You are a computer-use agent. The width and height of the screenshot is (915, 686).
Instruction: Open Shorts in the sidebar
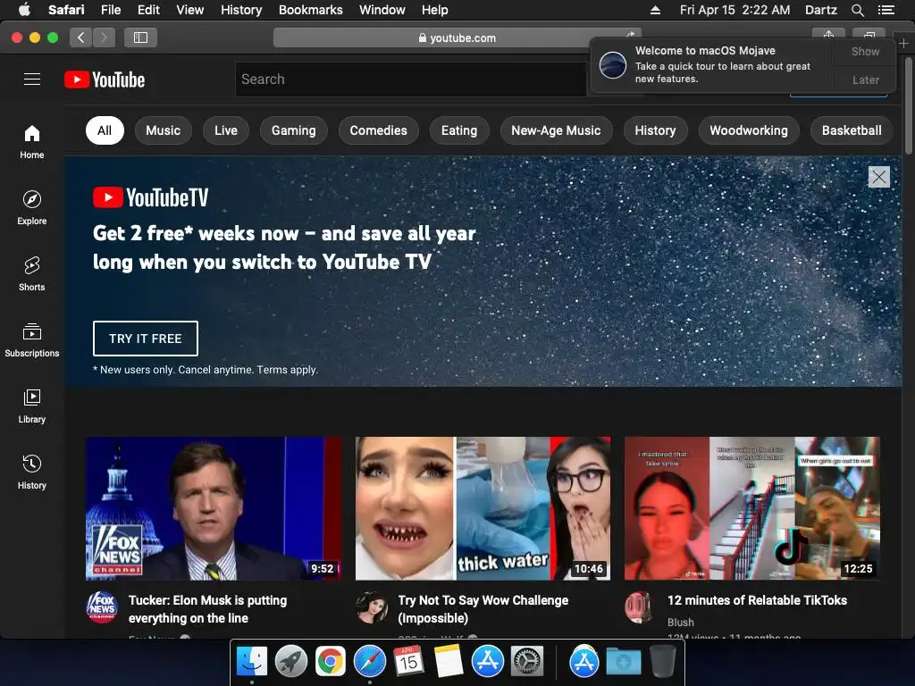tap(31, 273)
